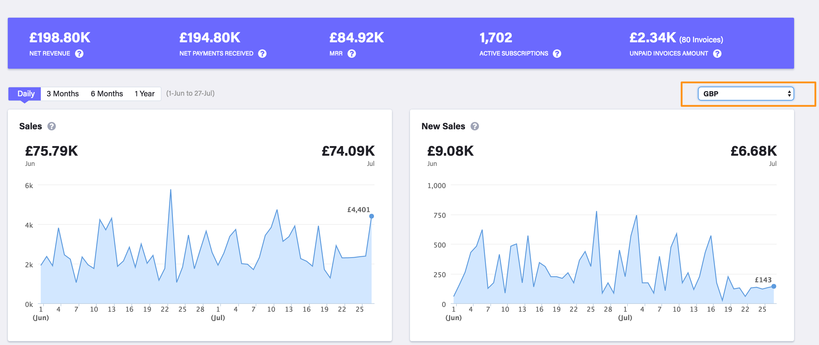This screenshot has width=819, height=345.
Task: Switch to the 3 Months view
Action: [63, 94]
